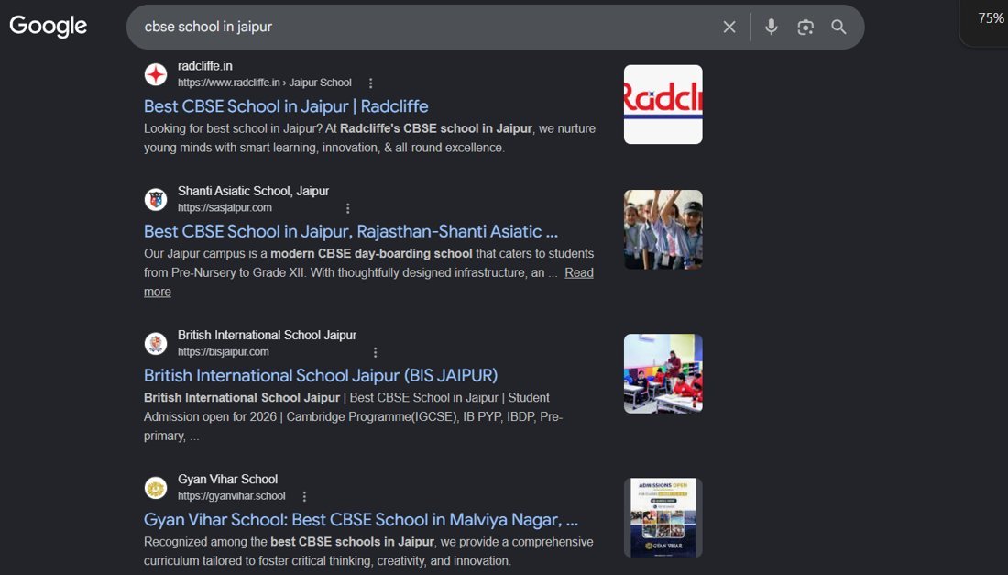Click the Gyan Vihar School favicon
This screenshot has height=575, width=1008.
[156, 488]
